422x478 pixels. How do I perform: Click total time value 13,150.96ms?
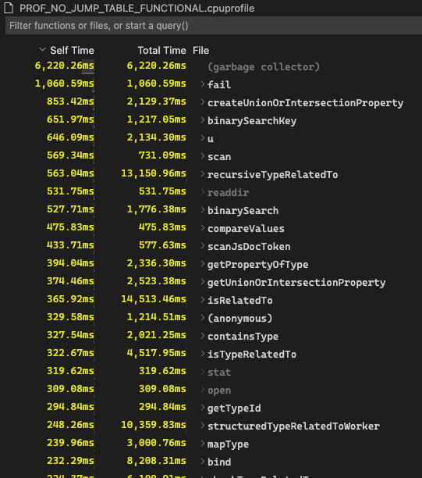pos(154,173)
